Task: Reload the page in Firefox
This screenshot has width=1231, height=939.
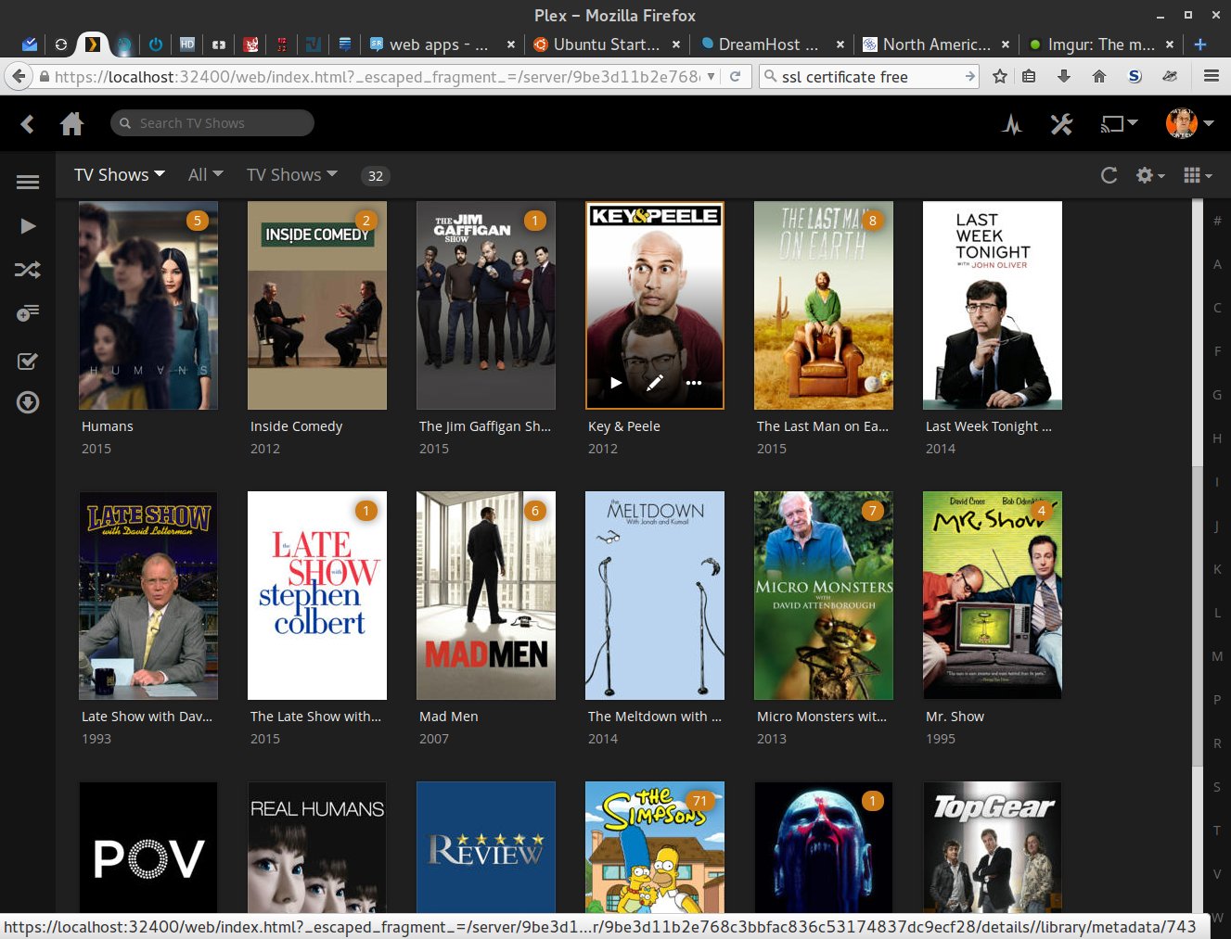Action: 736,77
